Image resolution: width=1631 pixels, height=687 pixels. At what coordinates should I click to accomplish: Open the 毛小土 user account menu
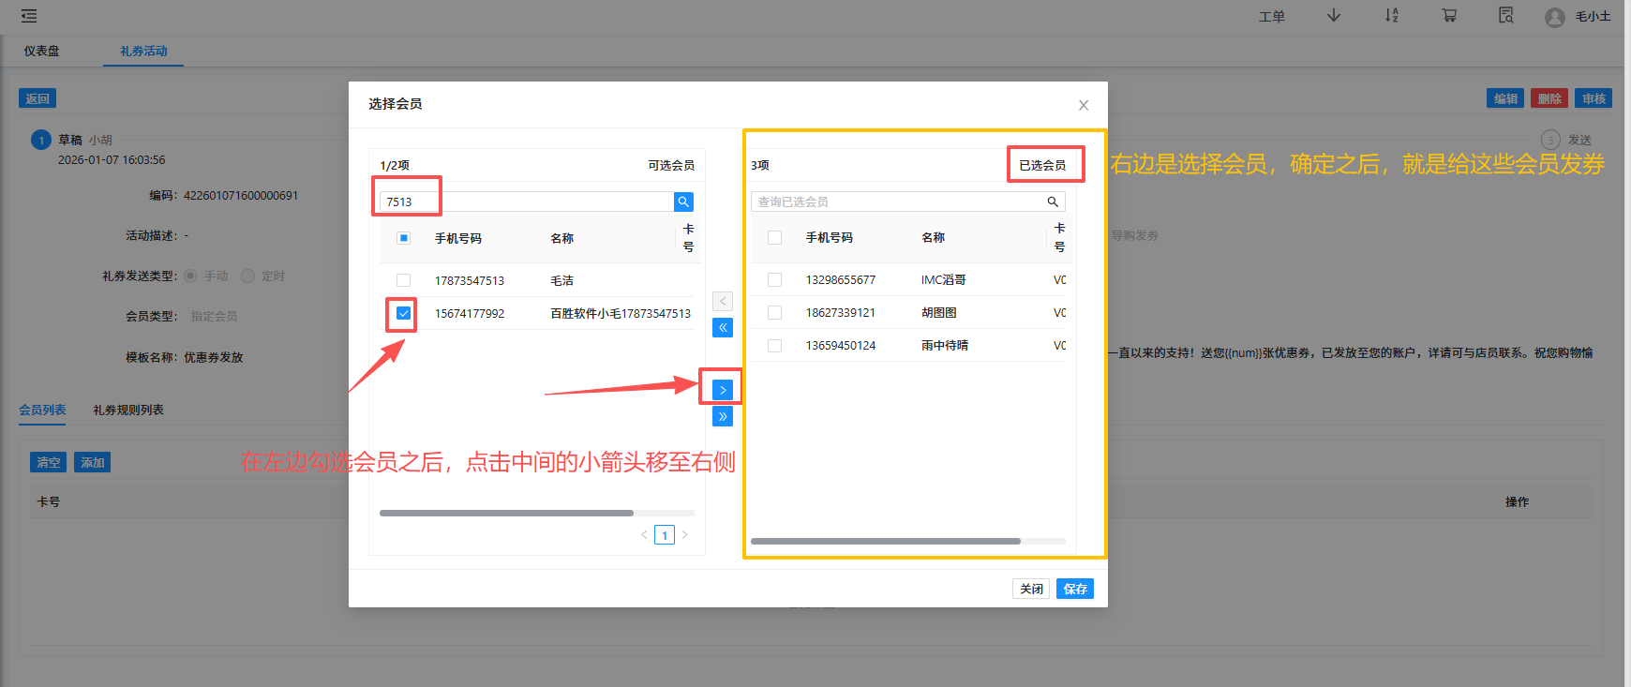pos(1581,17)
